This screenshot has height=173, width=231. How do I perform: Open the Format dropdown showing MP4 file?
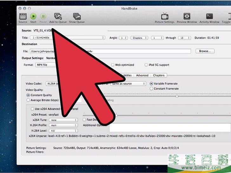click(46, 65)
